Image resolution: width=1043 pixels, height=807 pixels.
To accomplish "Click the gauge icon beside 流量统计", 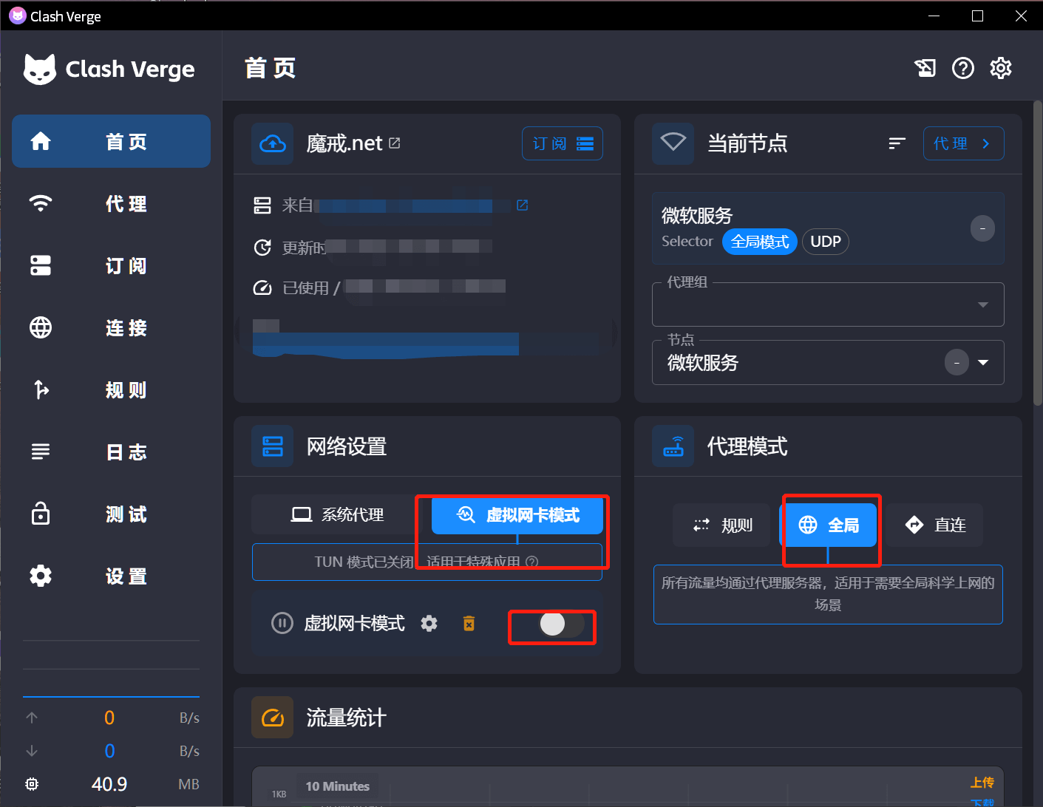I will [273, 718].
